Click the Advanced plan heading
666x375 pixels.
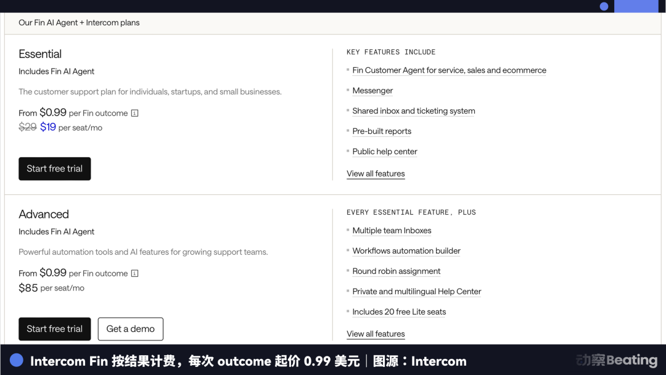pyautogui.click(x=44, y=214)
